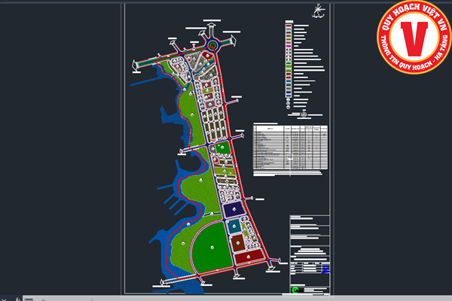Select the land use statistics table

(x=291, y=147)
